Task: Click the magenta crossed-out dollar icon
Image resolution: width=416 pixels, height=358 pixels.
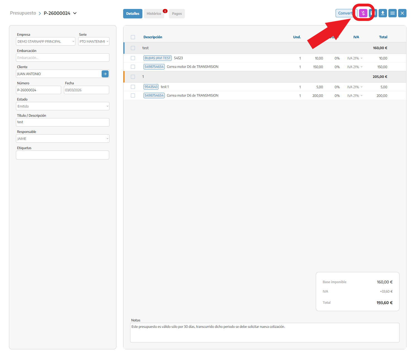Action: (x=363, y=13)
